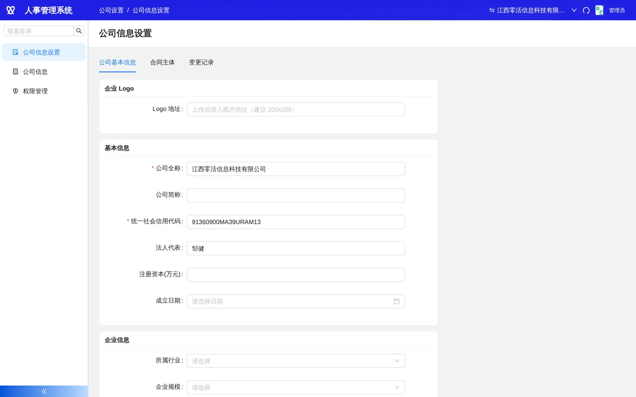Collapse the sidebar with the double-chevron
Screen dimensions: 636x397
(x=44, y=391)
